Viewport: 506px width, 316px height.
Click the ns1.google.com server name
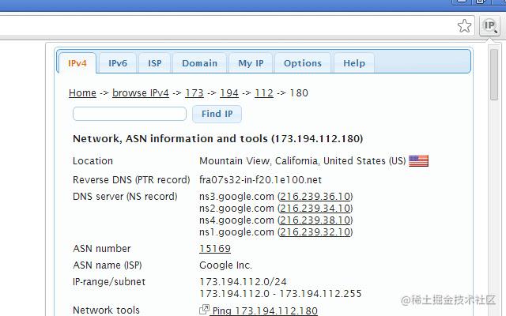[x=236, y=232]
